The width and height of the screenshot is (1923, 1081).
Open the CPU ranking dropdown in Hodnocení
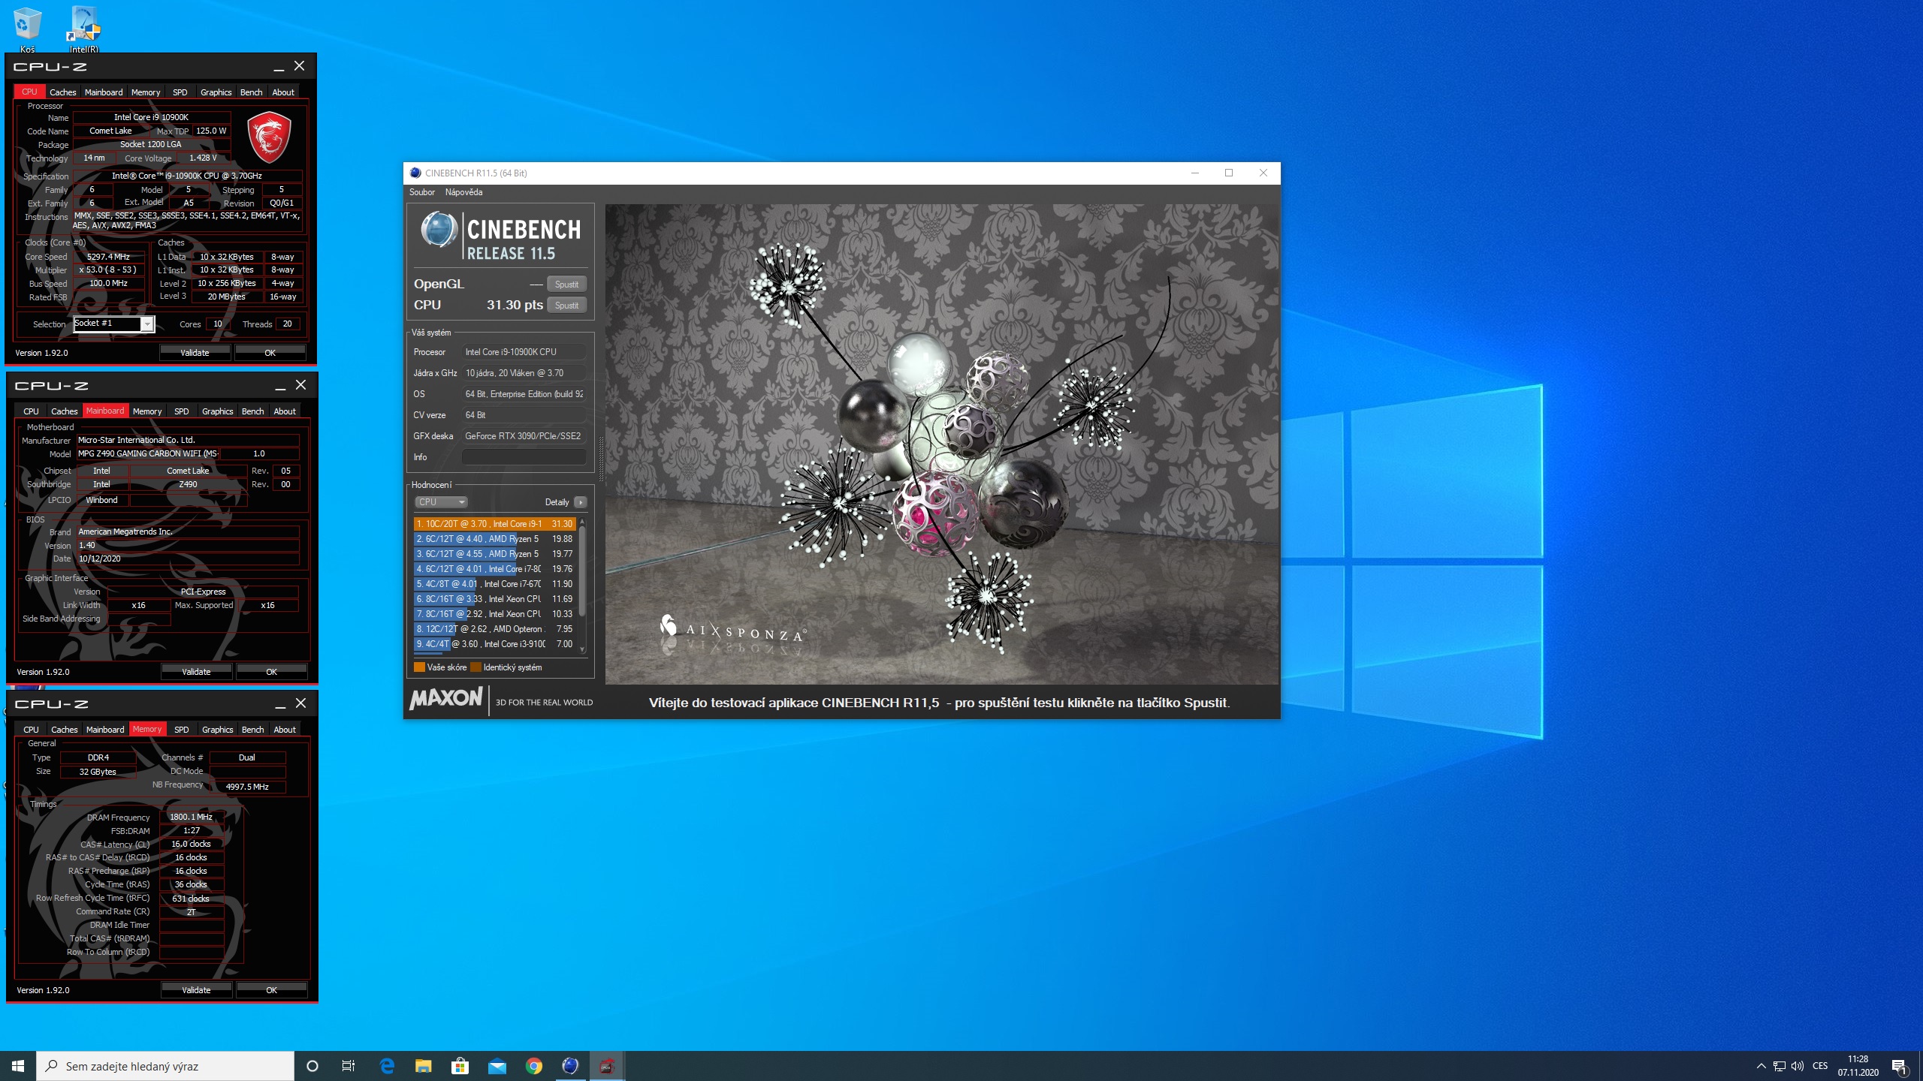[x=442, y=502]
